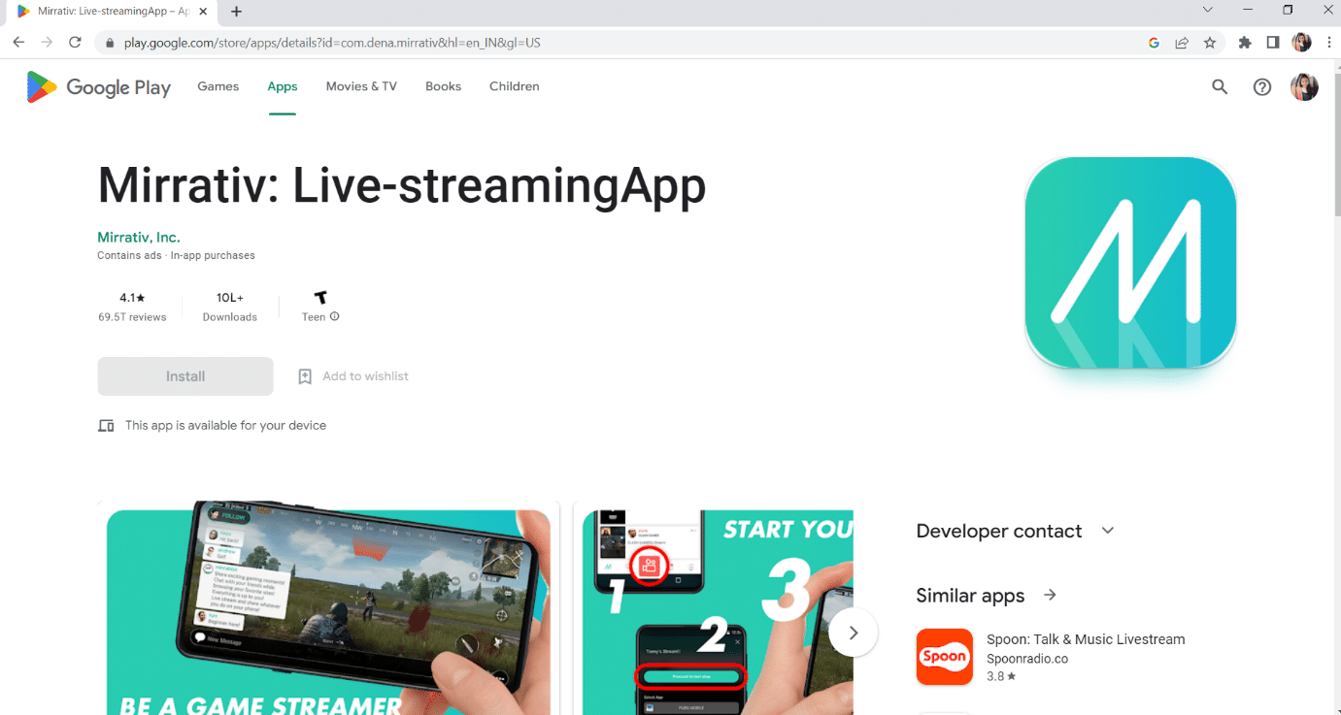Image resolution: width=1341 pixels, height=715 pixels.
Task: Open the tab search chevron in title bar
Action: [1208, 10]
